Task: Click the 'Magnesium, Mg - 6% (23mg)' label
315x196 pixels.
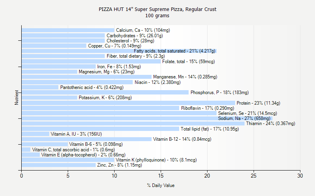Action: [107, 72]
